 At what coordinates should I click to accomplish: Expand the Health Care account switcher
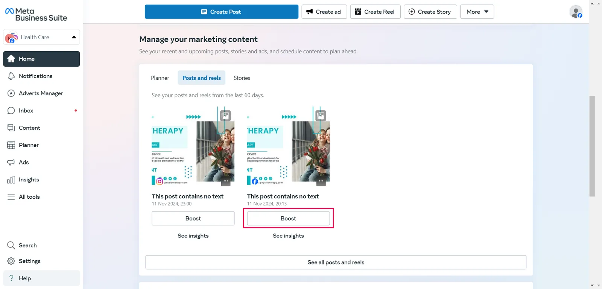click(x=41, y=37)
